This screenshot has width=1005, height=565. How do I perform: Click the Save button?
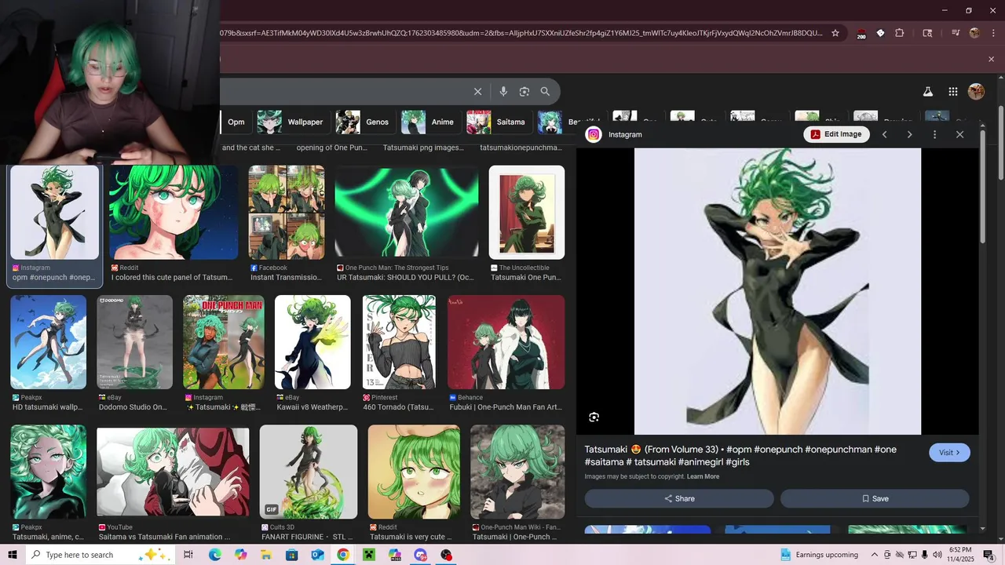click(x=875, y=498)
